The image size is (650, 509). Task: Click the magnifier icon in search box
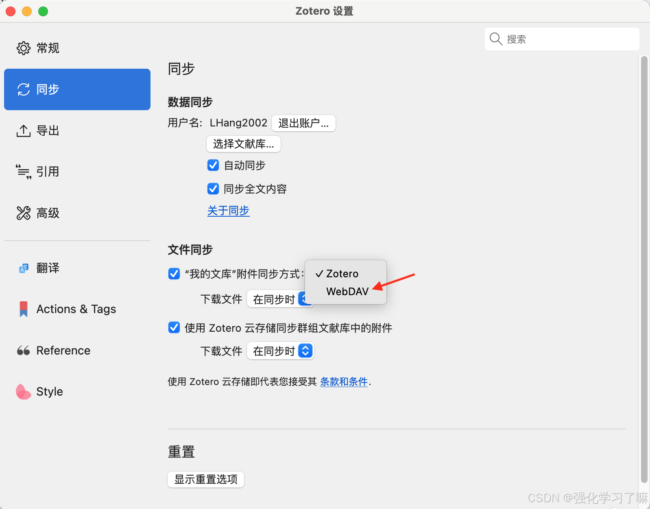point(496,39)
